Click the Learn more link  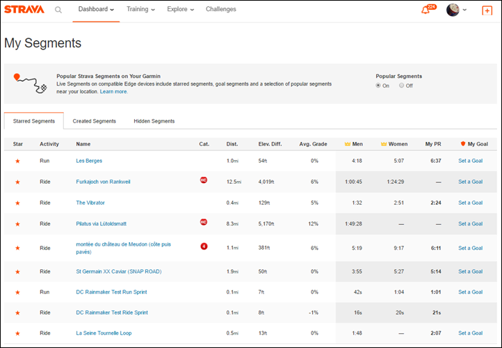click(113, 92)
